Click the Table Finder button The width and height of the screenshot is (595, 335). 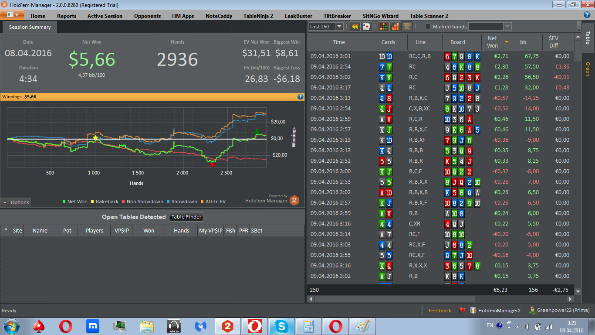coord(186,217)
